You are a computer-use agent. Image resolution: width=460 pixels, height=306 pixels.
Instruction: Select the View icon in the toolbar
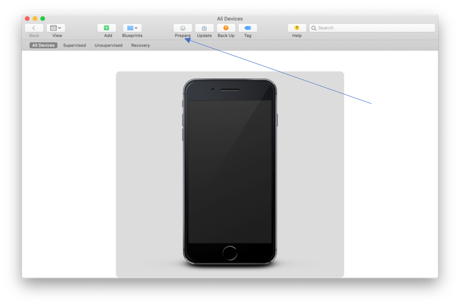[x=53, y=28]
